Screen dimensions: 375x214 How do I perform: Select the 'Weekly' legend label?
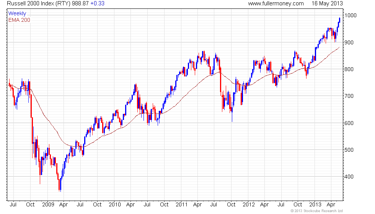point(17,14)
